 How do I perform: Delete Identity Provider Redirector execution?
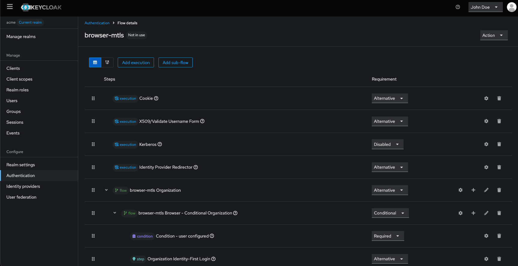[x=499, y=167]
